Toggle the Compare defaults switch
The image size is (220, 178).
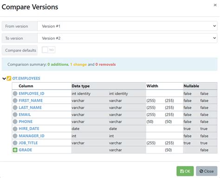[48, 50]
